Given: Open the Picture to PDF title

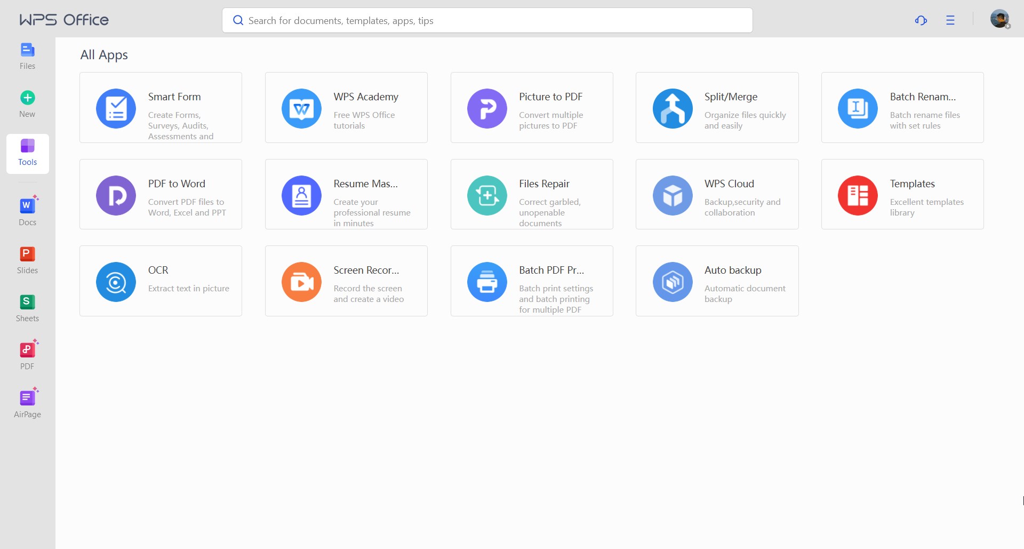Looking at the screenshot, I should pos(550,97).
